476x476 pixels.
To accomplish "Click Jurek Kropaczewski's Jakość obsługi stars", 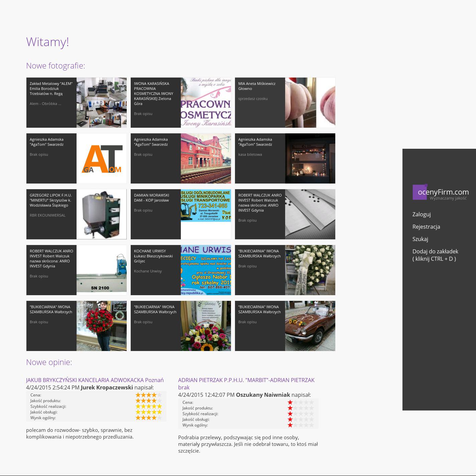I will click(149, 412).
